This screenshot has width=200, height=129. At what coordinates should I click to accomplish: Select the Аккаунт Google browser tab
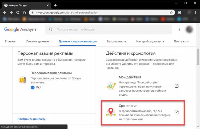(x=26, y=5)
